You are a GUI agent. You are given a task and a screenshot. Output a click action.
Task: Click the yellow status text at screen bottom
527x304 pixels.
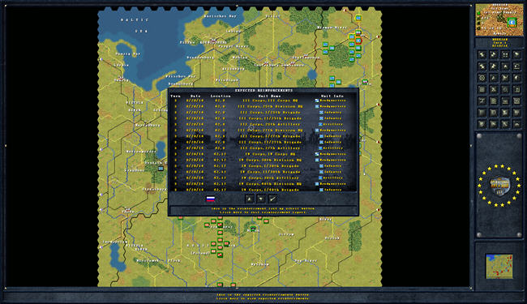pyautogui.click(x=263, y=297)
